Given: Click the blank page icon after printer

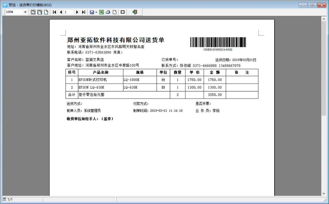Looking at the screenshot, I should tap(114, 12).
